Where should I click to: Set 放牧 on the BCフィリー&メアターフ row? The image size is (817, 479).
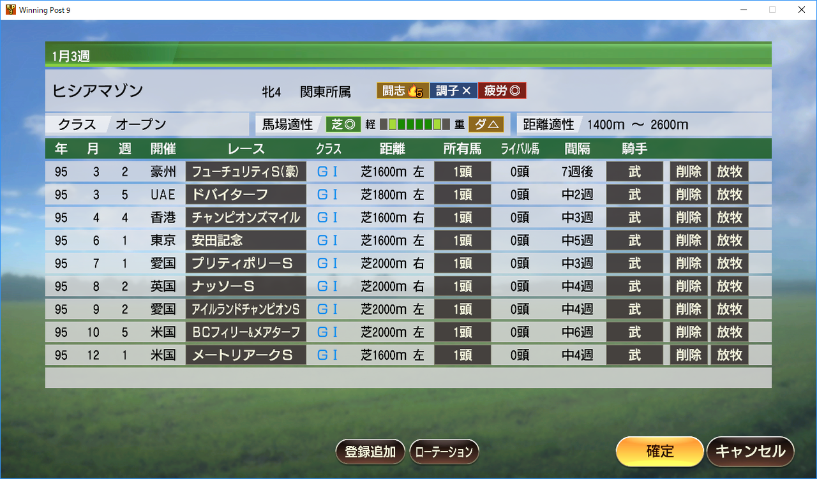coord(730,332)
